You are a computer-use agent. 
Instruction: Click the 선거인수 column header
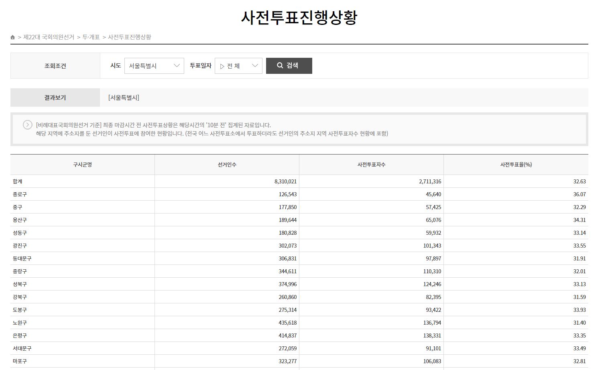tap(227, 164)
